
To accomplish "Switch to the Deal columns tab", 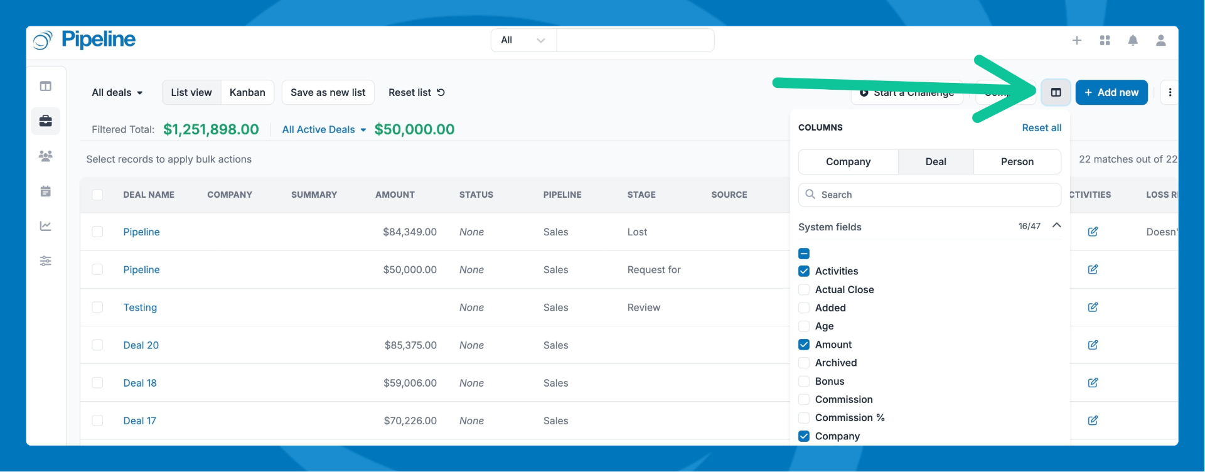I will (x=936, y=161).
